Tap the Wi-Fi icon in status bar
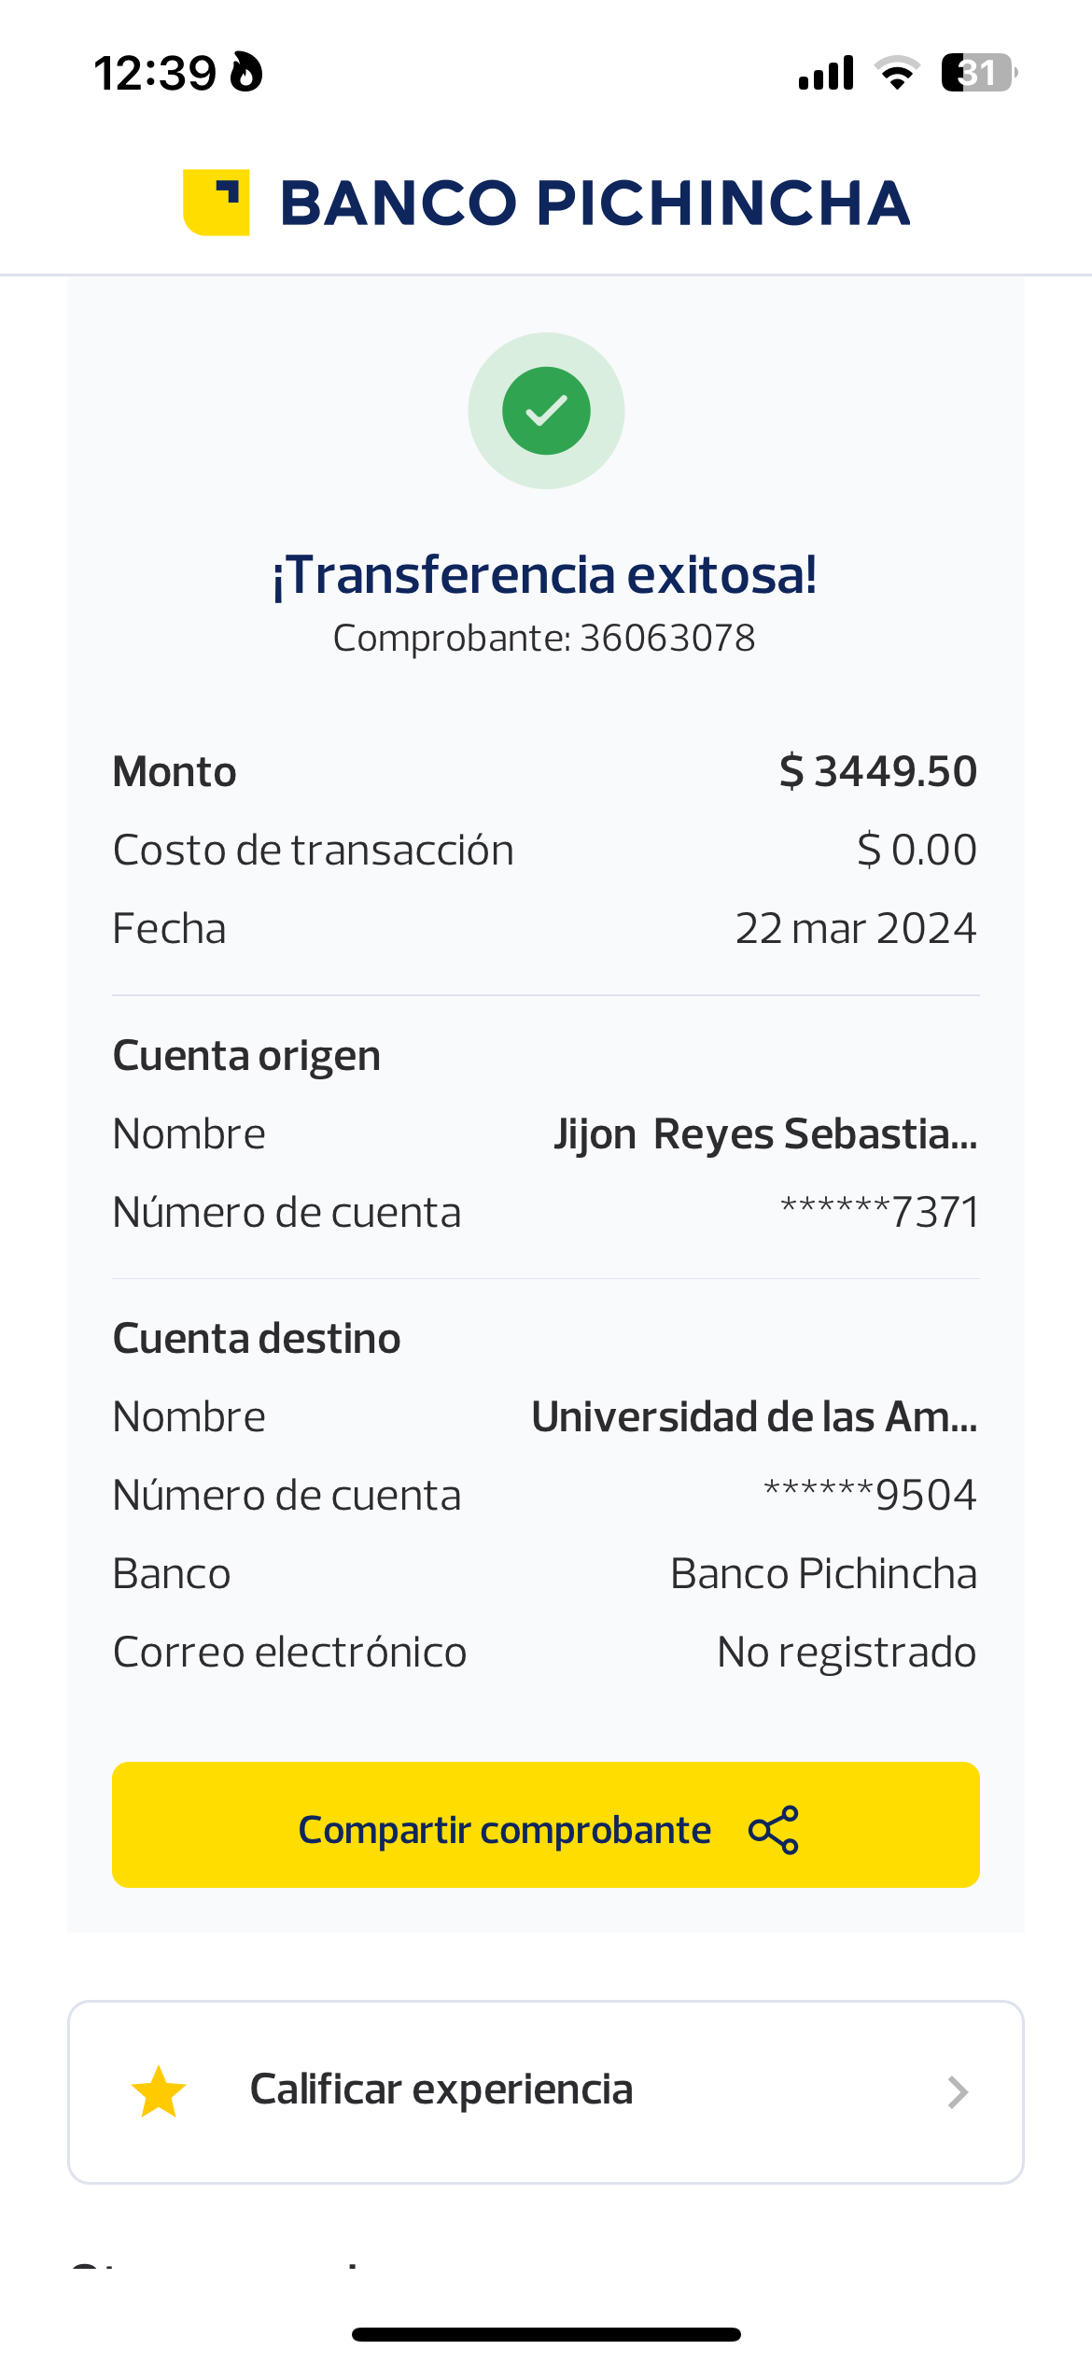 [x=897, y=73]
